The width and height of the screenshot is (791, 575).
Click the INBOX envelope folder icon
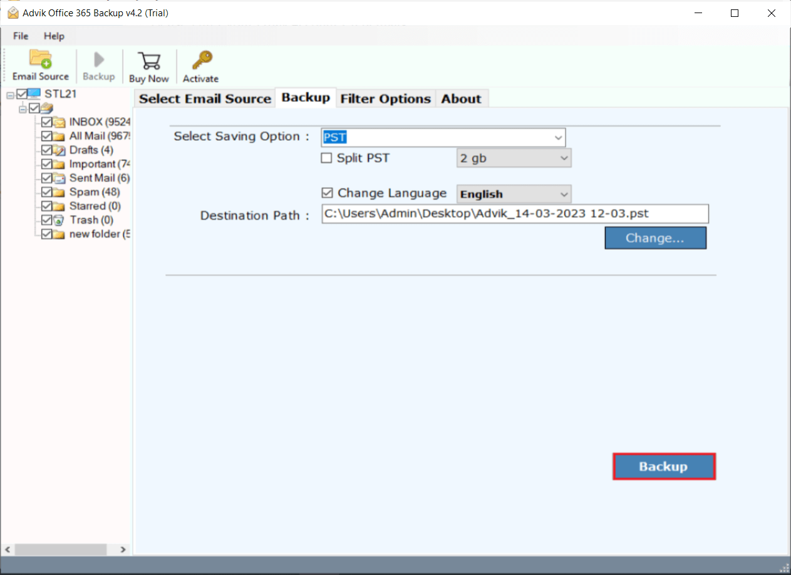point(59,122)
